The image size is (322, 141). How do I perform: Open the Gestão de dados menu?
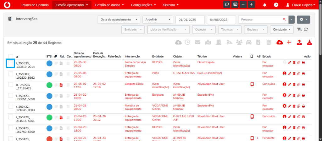click(109, 5)
